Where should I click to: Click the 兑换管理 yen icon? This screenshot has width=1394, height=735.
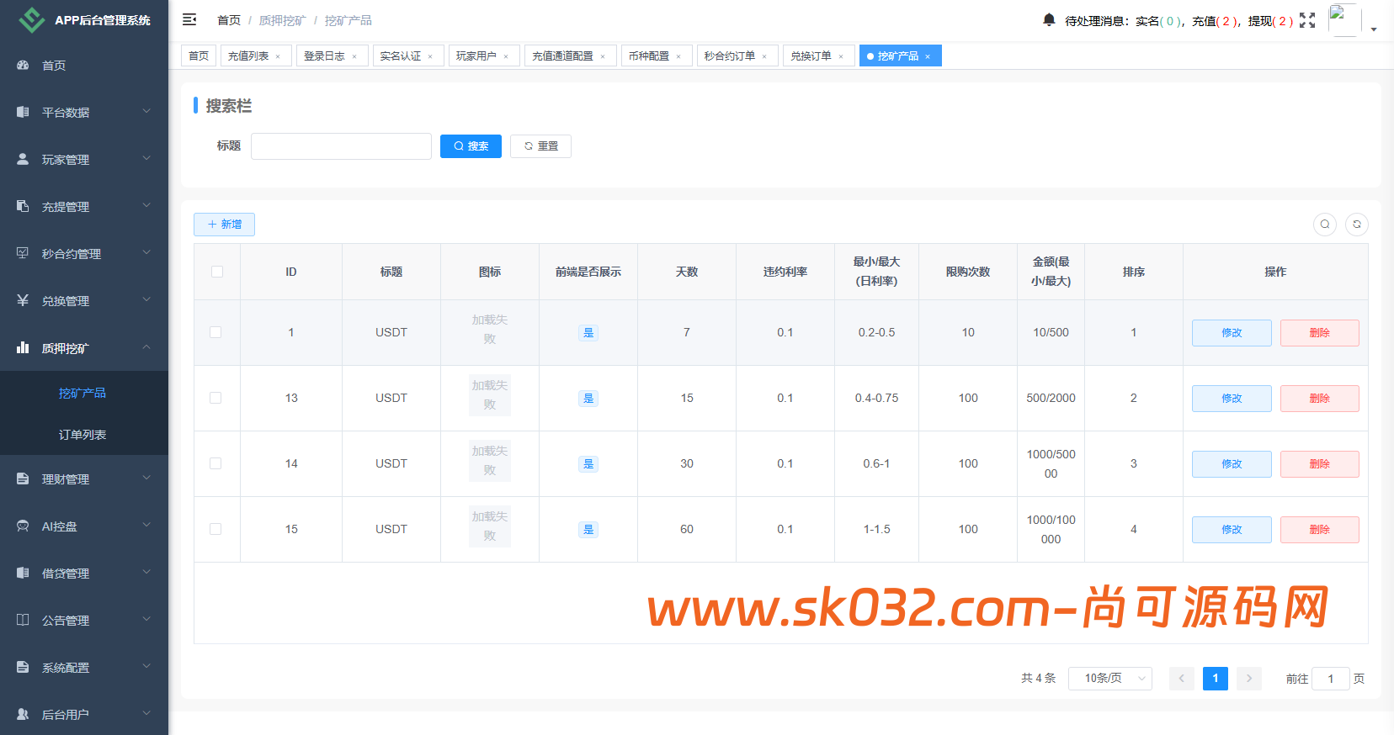[x=23, y=300]
